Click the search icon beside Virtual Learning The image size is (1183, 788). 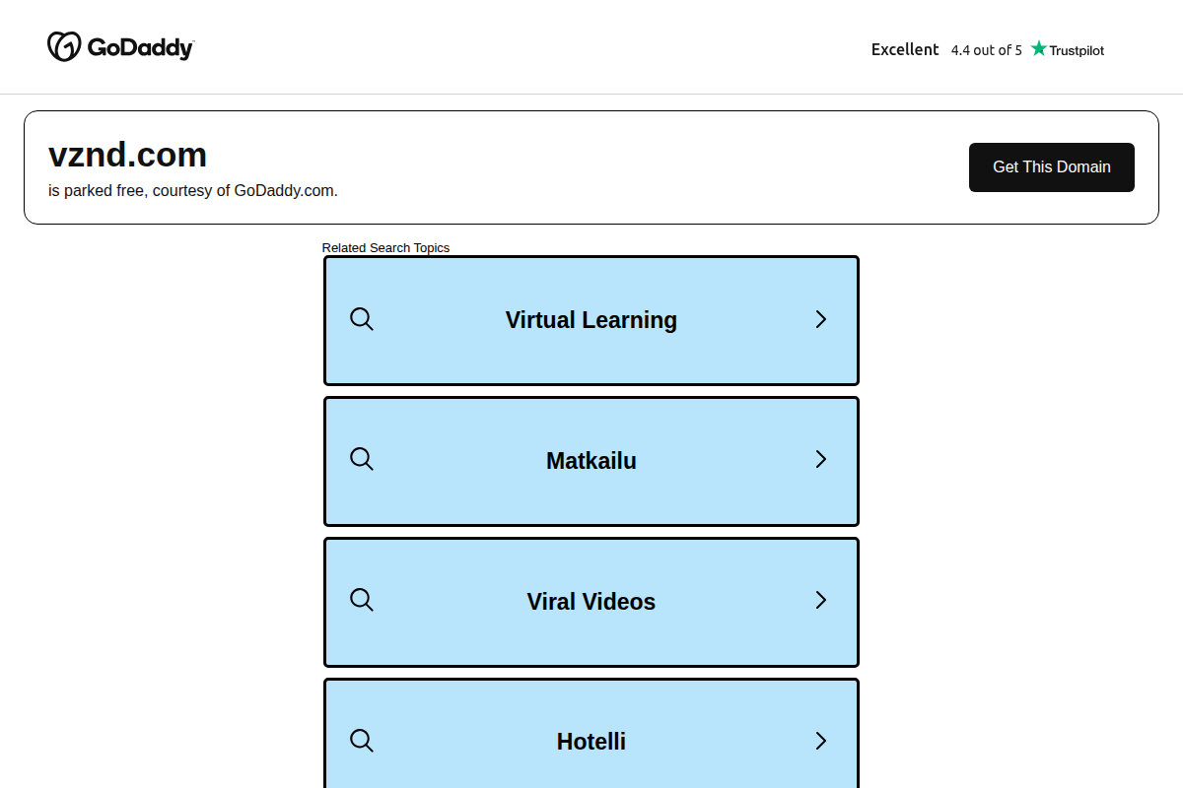[x=362, y=319]
